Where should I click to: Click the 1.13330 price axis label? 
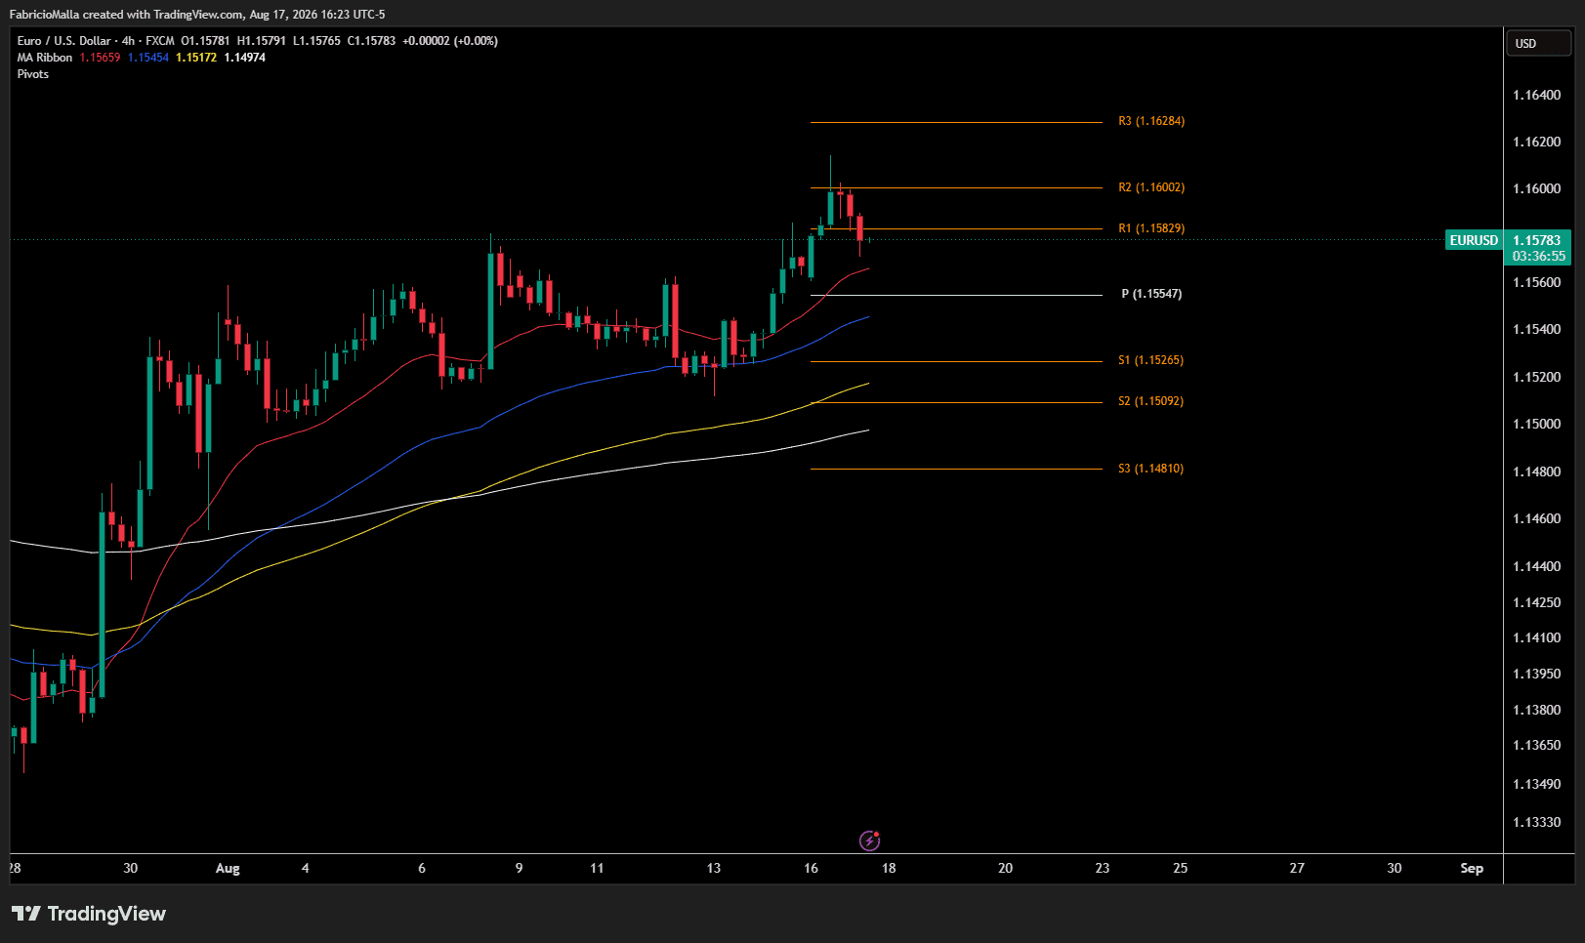click(1537, 822)
